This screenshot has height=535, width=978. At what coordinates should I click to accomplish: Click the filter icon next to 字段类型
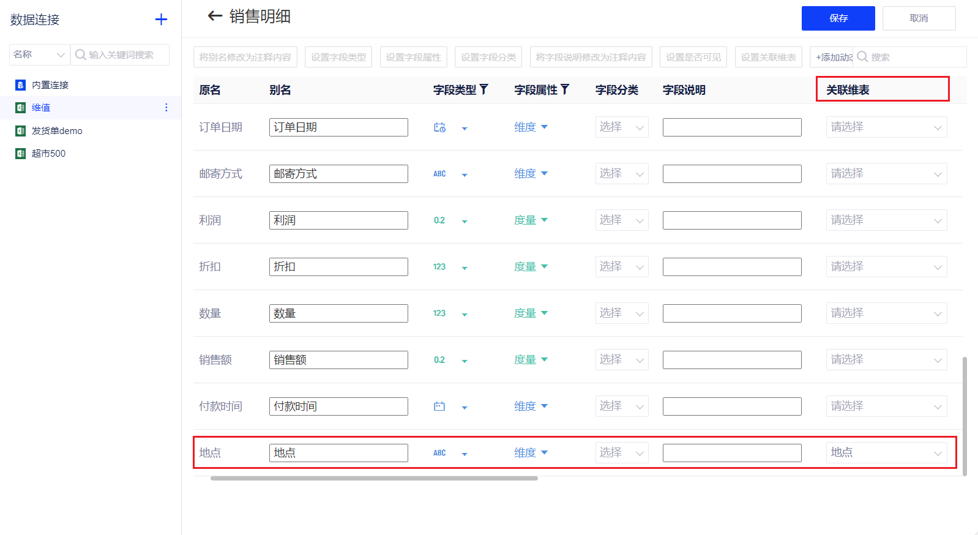coord(484,89)
